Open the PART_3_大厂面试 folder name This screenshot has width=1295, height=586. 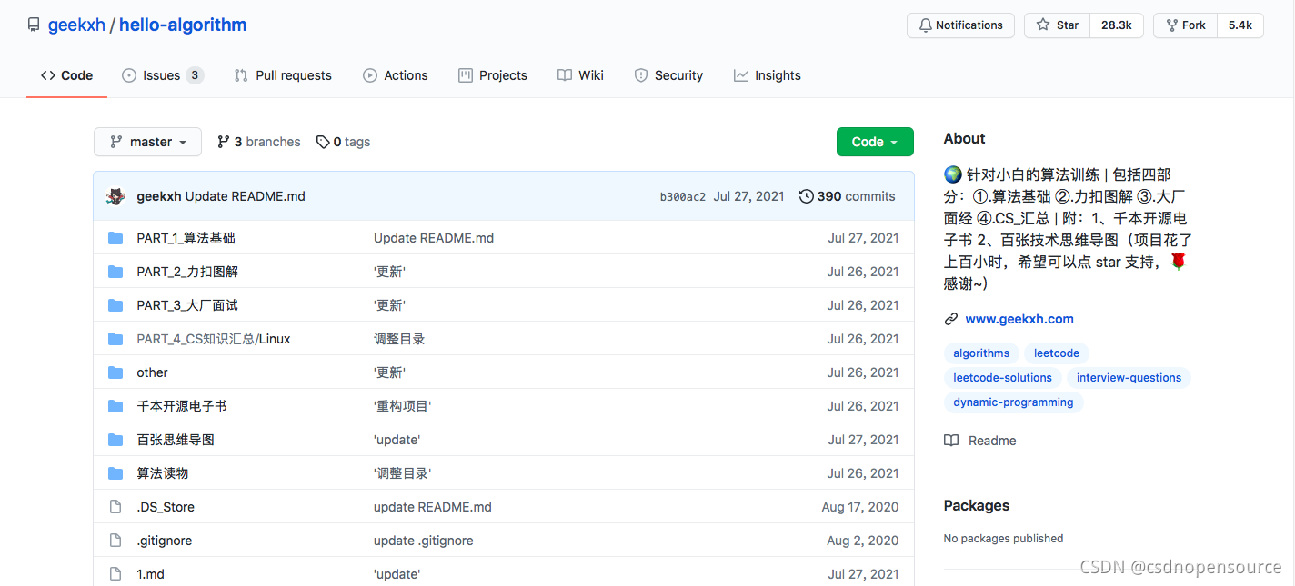pos(187,305)
